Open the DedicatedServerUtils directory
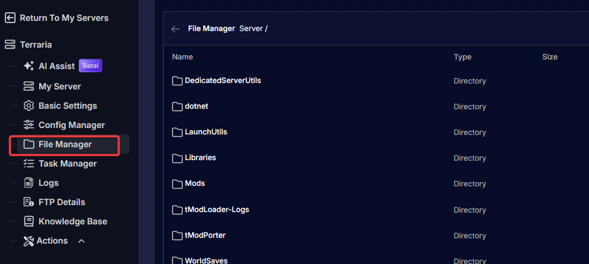589x264 pixels. (222, 80)
